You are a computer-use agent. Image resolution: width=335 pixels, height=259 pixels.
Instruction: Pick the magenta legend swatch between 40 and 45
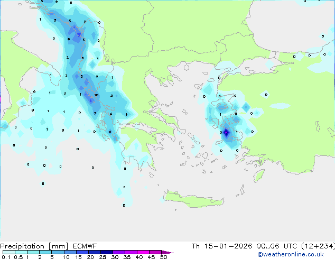pos(143,252)
